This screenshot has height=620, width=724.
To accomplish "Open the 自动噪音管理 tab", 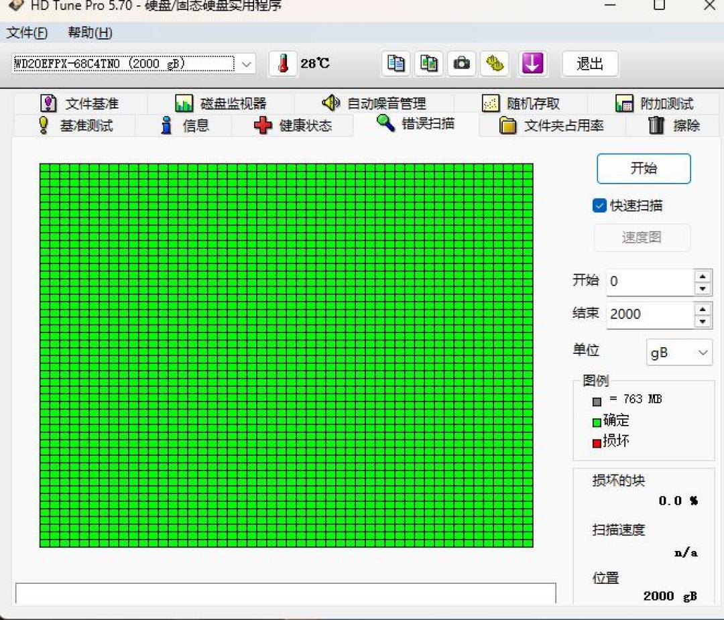I will coord(374,103).
